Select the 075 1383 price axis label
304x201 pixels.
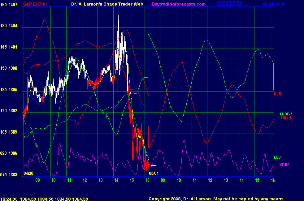(9, 175)
